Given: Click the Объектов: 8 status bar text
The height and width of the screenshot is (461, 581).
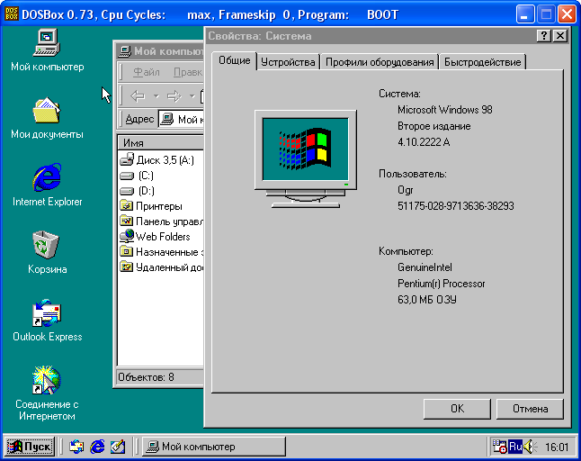Looking at the screenshot, I should pos(146,377).
